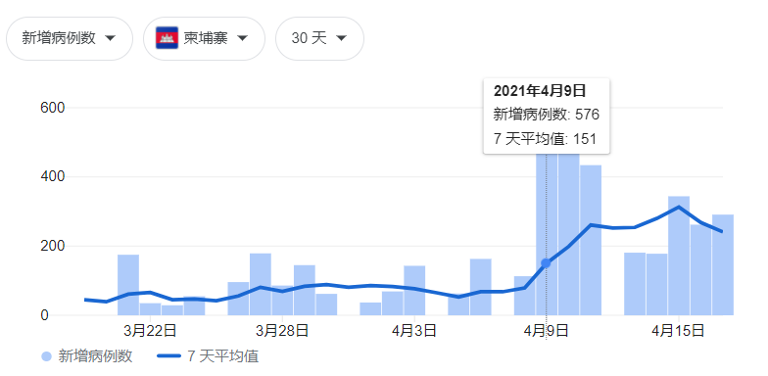This screenshot has width=768, height=376.
Task: Open the 新增病例数 metric dropdown
Action: tap(69, 39)
